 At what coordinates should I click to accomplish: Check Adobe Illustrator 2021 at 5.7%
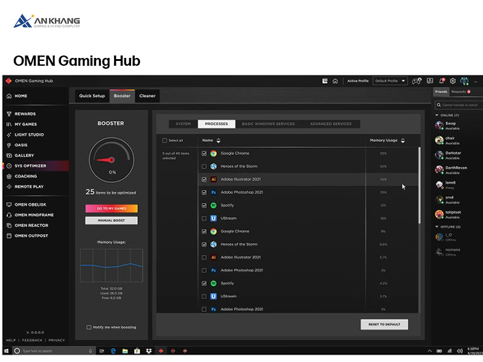coord(204,258)
